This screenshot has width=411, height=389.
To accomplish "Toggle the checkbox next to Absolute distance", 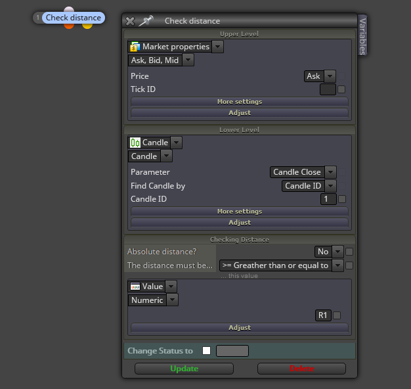I will [x=349, y=252].
